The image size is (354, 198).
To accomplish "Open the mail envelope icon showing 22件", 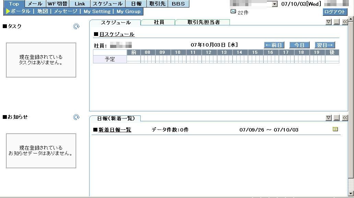I will tap(233, 12).
